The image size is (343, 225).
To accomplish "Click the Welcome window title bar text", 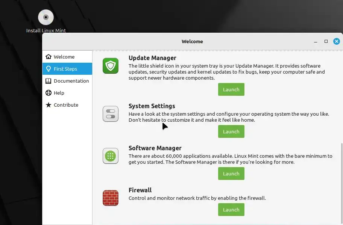I will [x=192, y=41].
